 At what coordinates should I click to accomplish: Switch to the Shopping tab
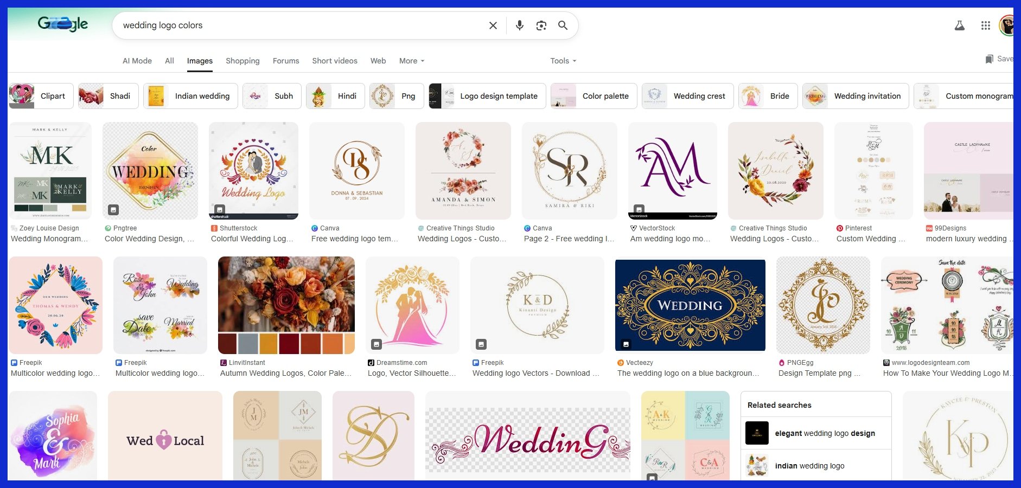[x=243, y=61]
